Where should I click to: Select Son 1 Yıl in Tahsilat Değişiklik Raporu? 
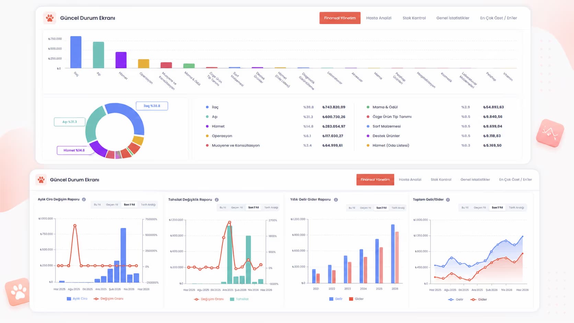(253, 208)
